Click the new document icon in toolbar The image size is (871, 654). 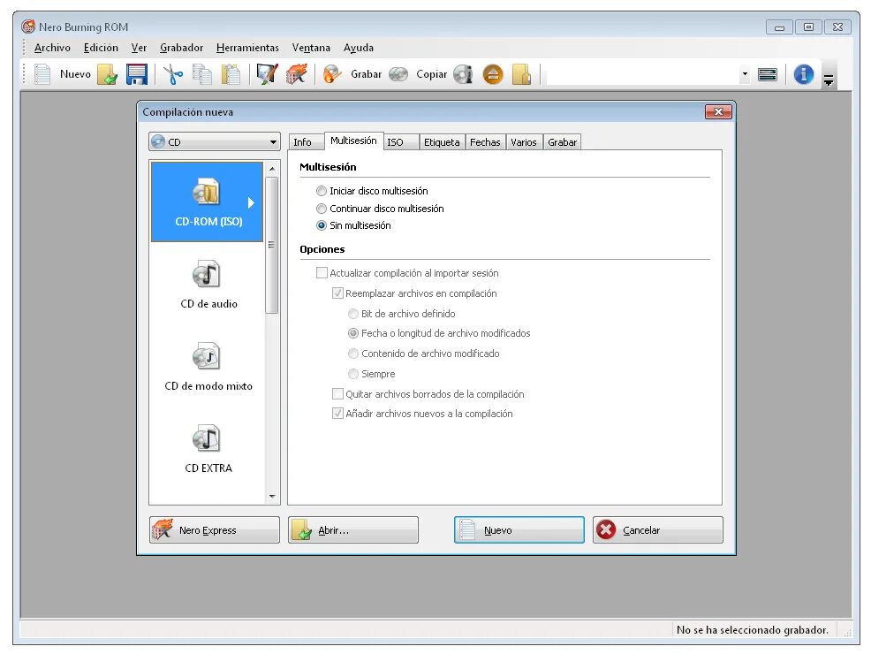[x=42, y=74]
